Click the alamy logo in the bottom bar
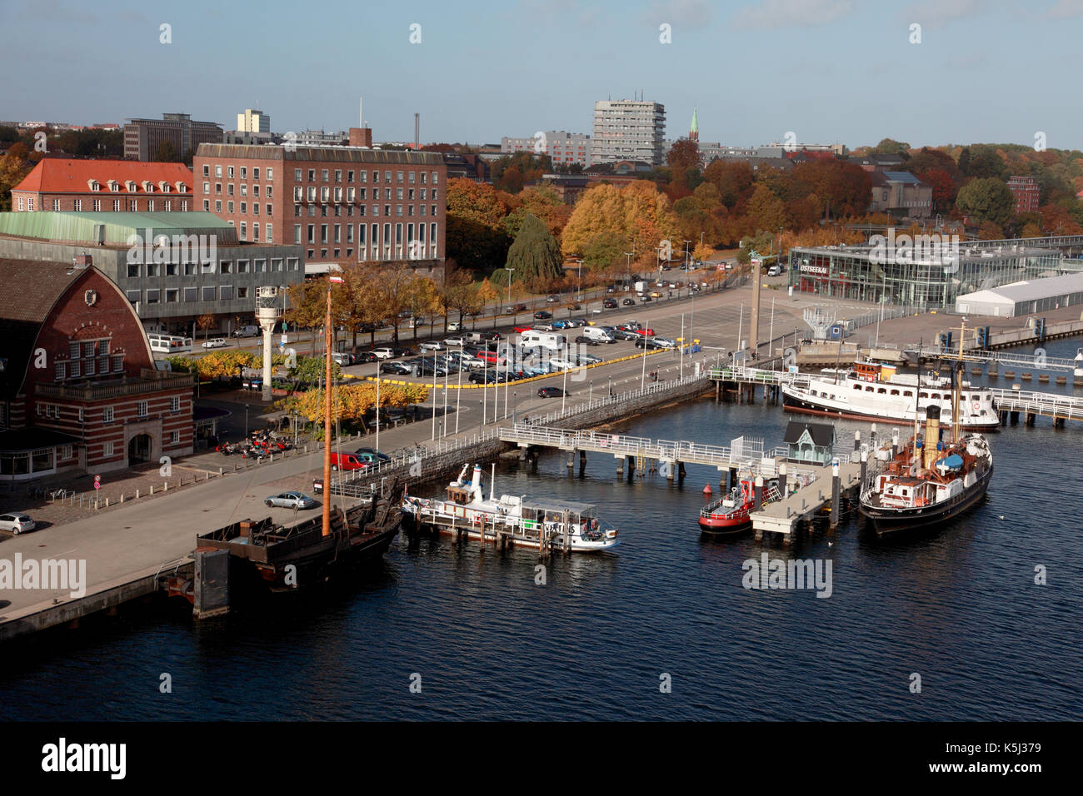The image size is (1083, 796). coord(84,759)
